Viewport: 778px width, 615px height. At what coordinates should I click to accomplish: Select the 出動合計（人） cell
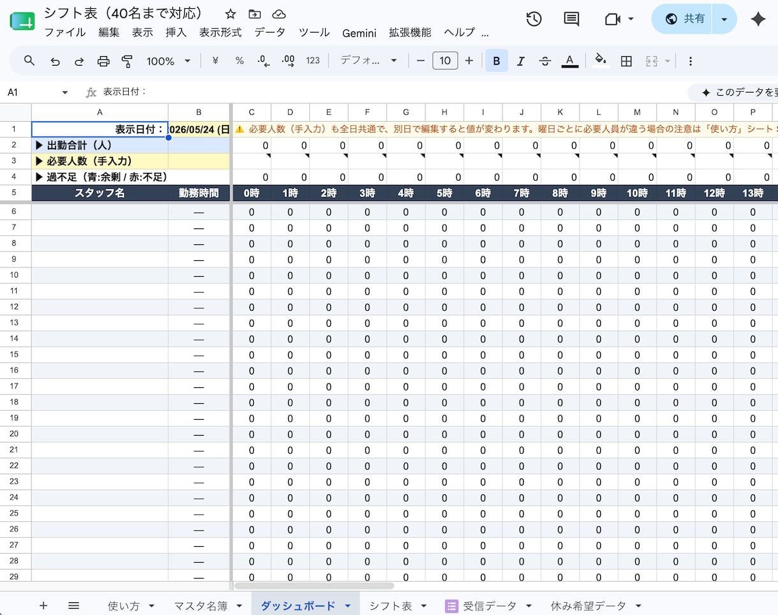100,145
